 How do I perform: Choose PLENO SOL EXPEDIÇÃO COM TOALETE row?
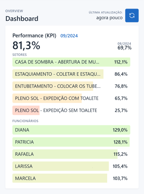point(71,98)
